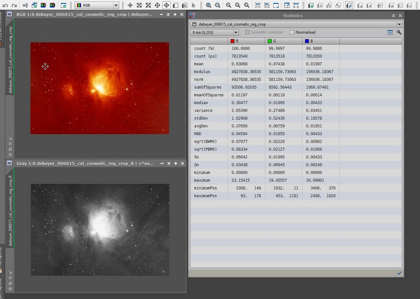Viewport: 420px width, 299px height.
Task: Select the crop_R view tab of Gray window
Action: 10,210
